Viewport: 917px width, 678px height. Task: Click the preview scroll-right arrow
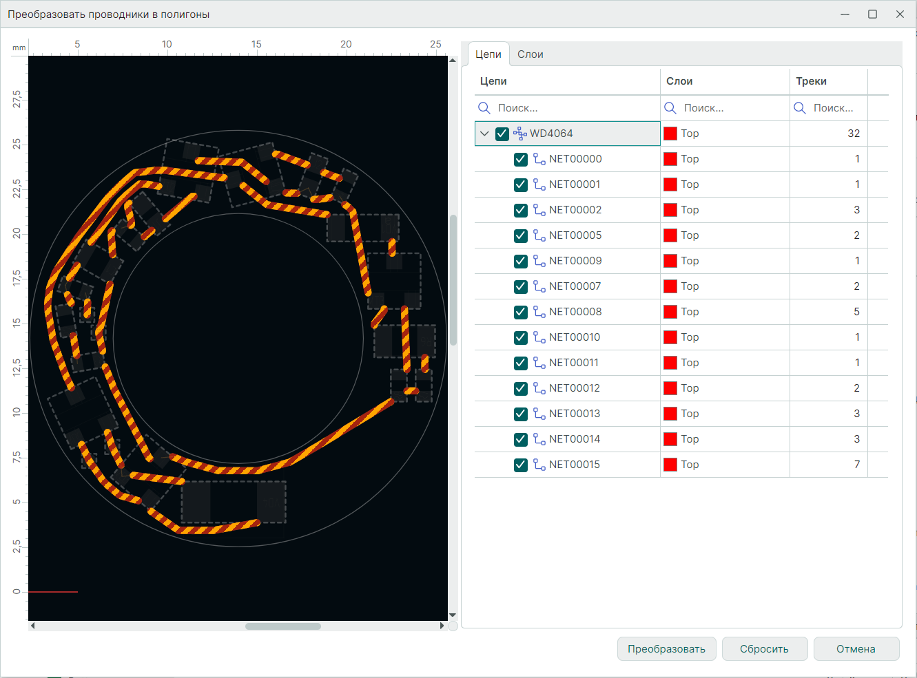(442, 626)
